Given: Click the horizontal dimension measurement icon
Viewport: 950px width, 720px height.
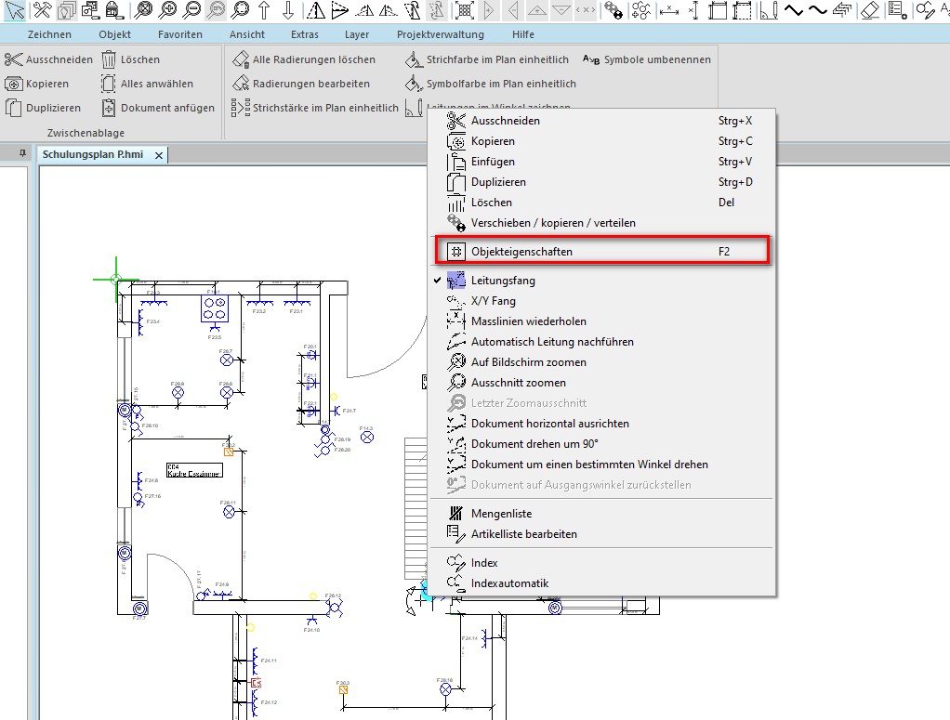Looking at the screenshot, I should click(x=667, y=10).
